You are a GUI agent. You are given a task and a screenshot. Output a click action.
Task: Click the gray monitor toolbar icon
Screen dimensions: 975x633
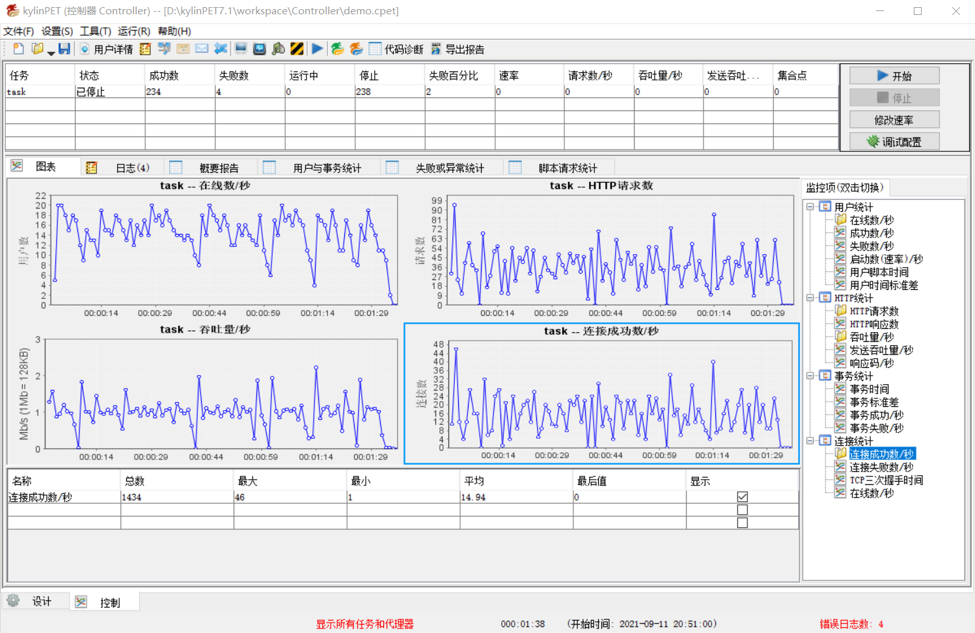241,49
